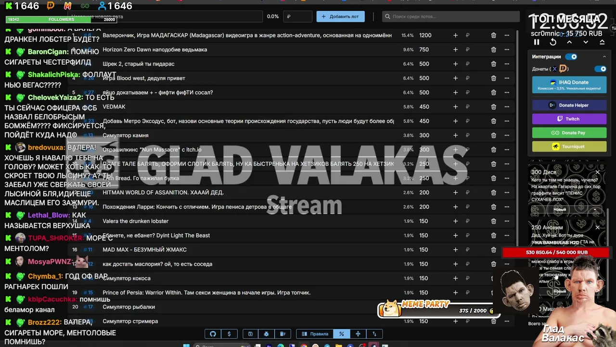The width and height of the screenshot is (616, 347).
Task: Click plus icon on MAD MAX lot
Action: click(455, 250)
